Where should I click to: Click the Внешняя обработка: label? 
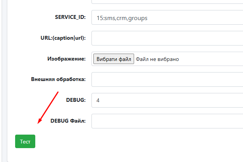point(58,79)
